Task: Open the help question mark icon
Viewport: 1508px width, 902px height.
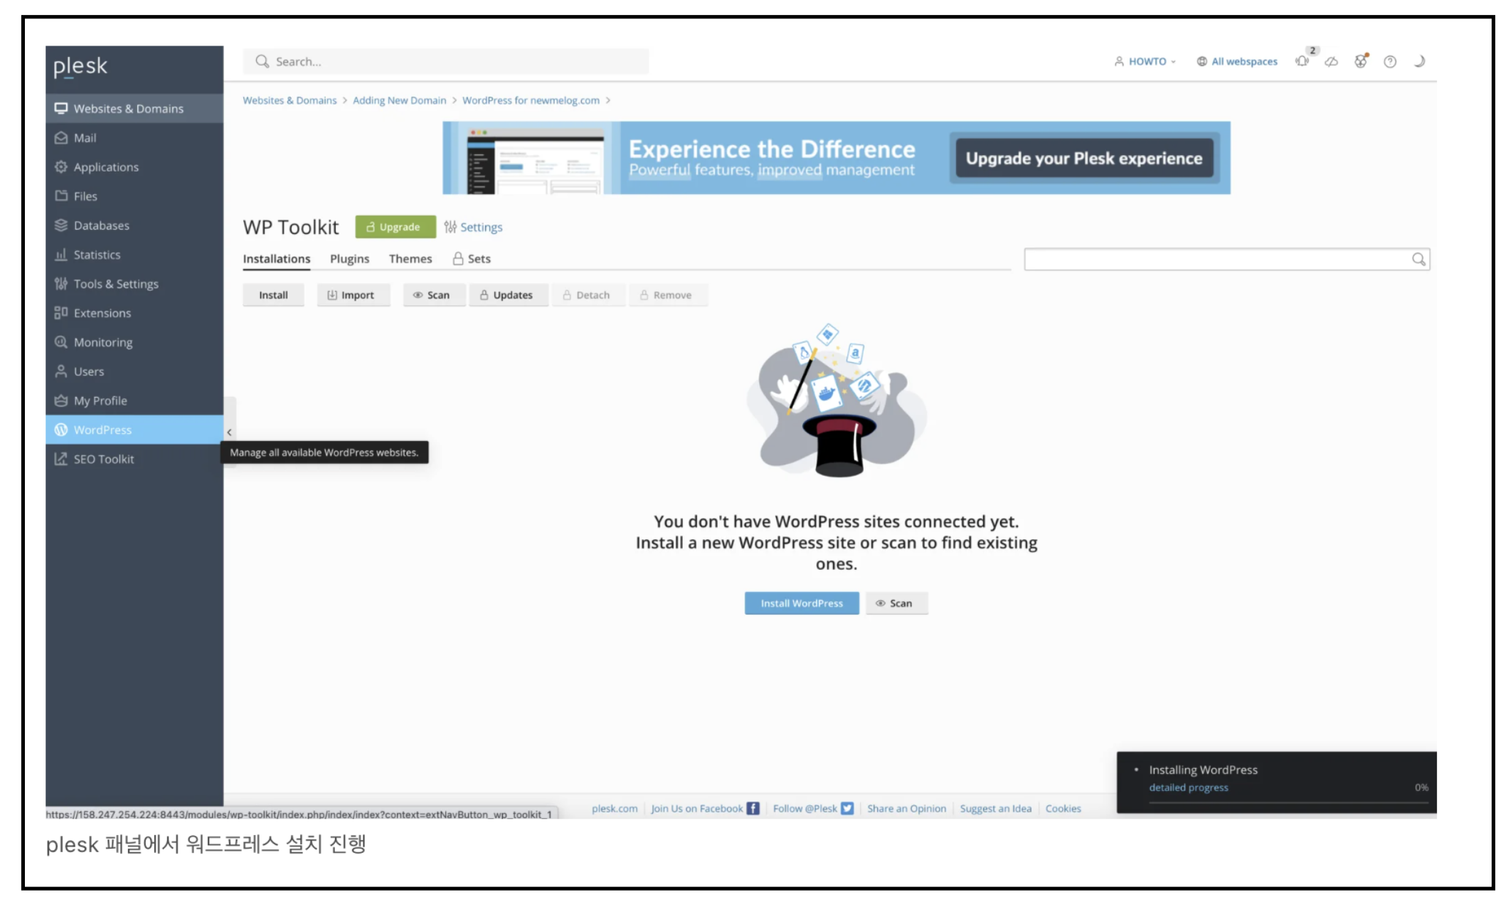Action: click(1389, 62)
